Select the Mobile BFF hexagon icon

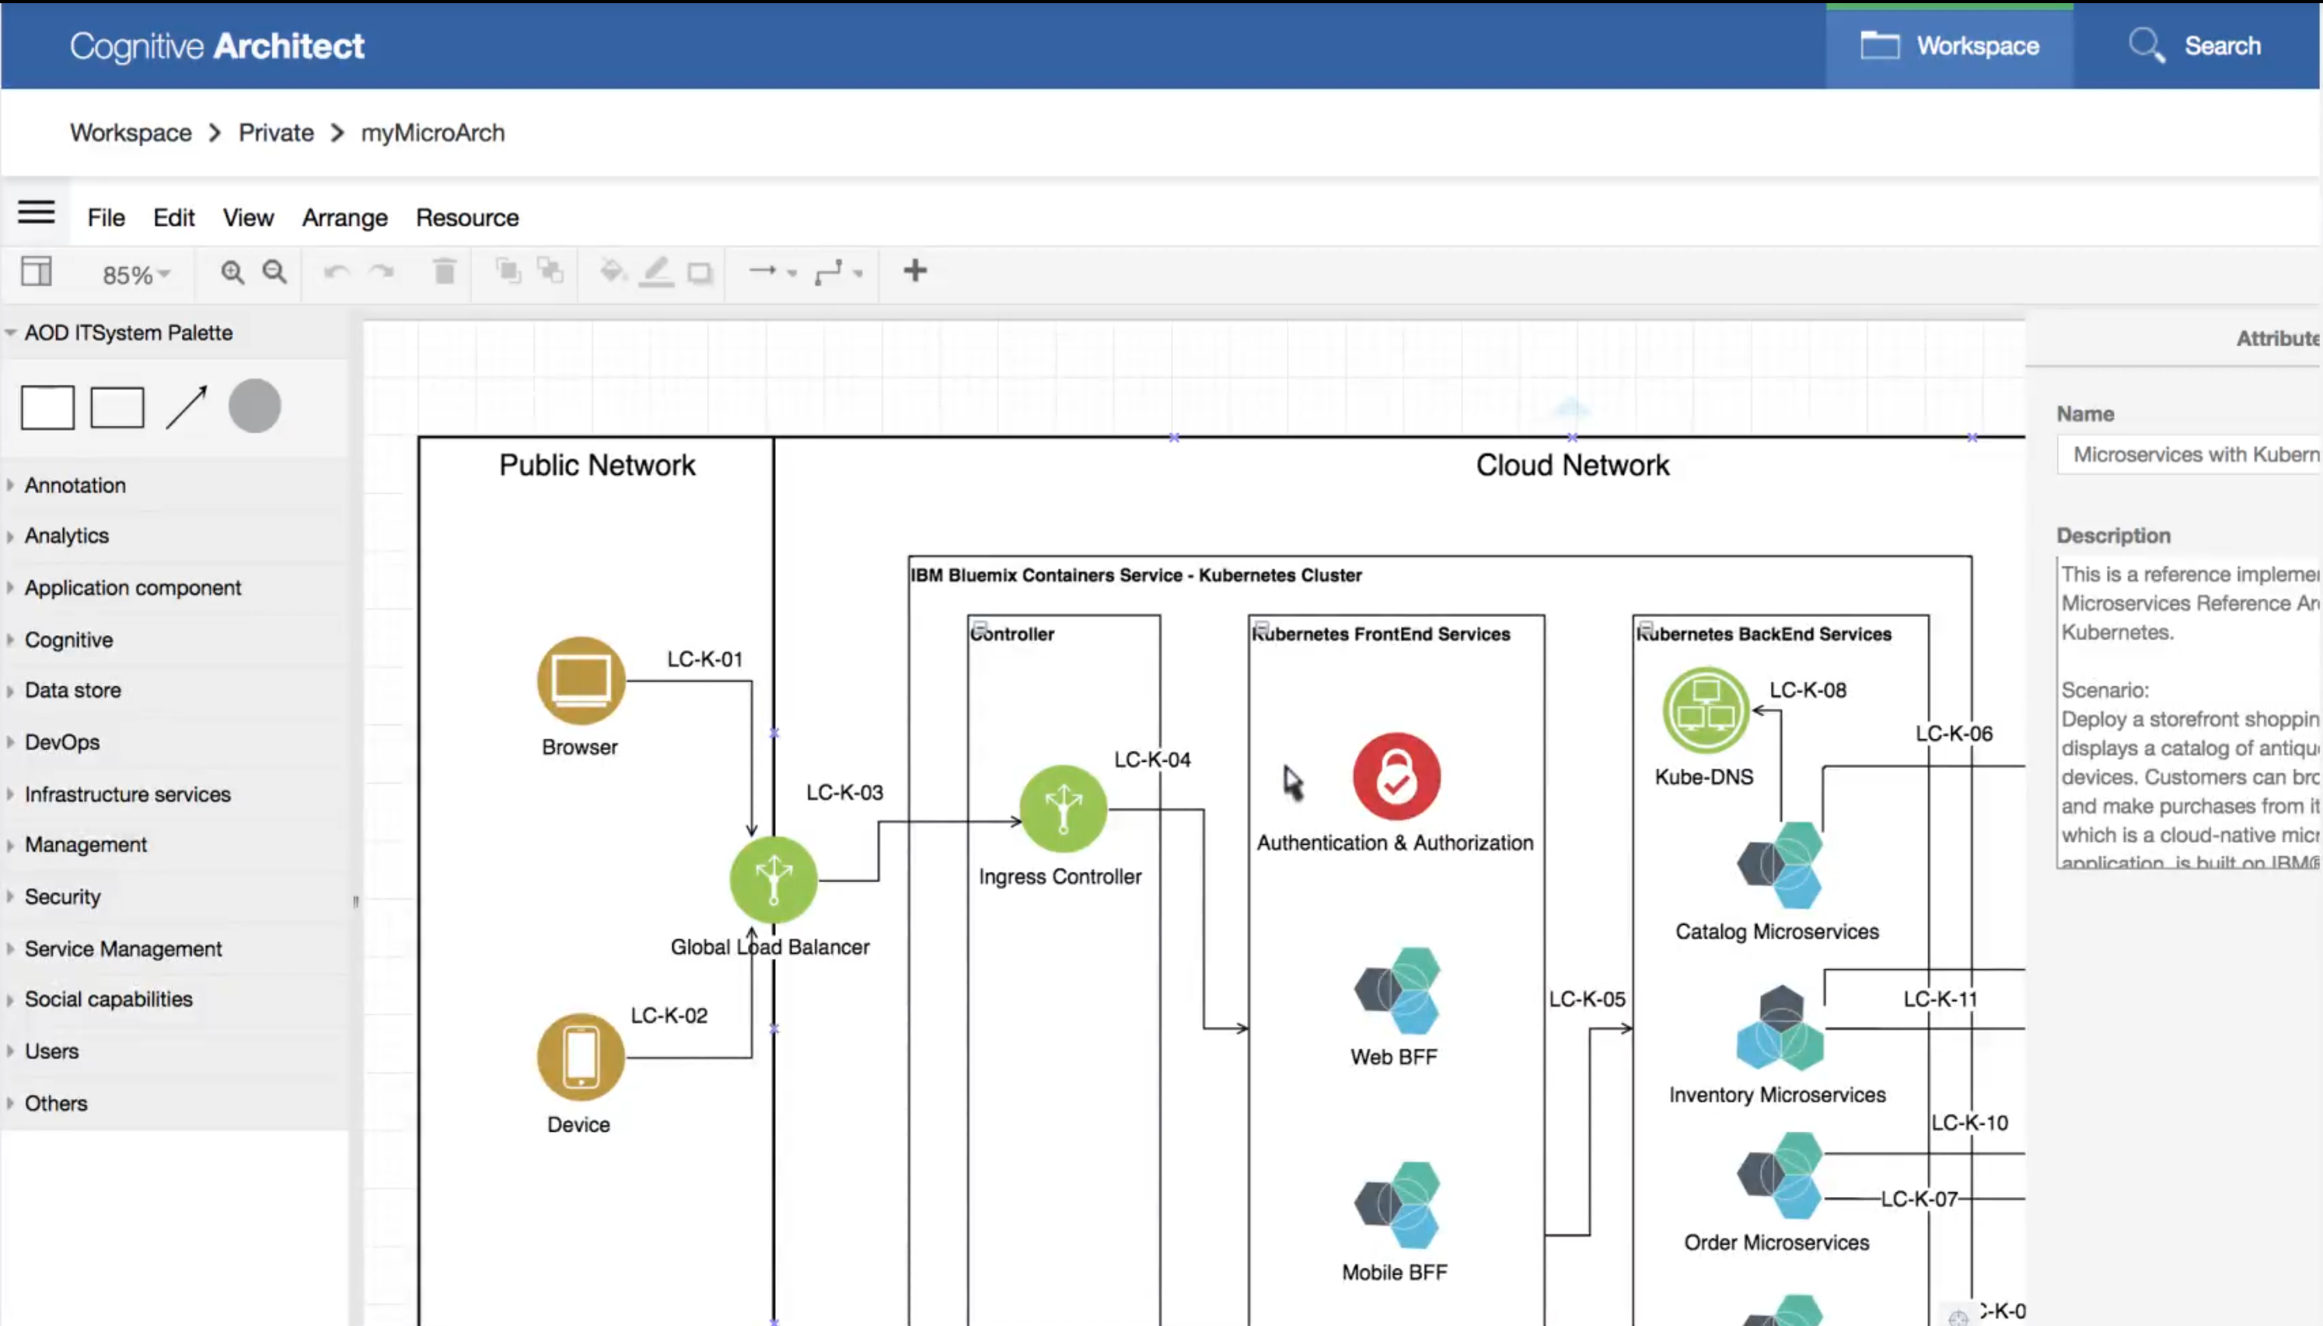point(1397,1205)
